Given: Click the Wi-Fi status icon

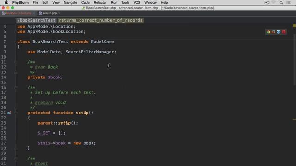Looking at the screenshot, I should pos(273,3).
